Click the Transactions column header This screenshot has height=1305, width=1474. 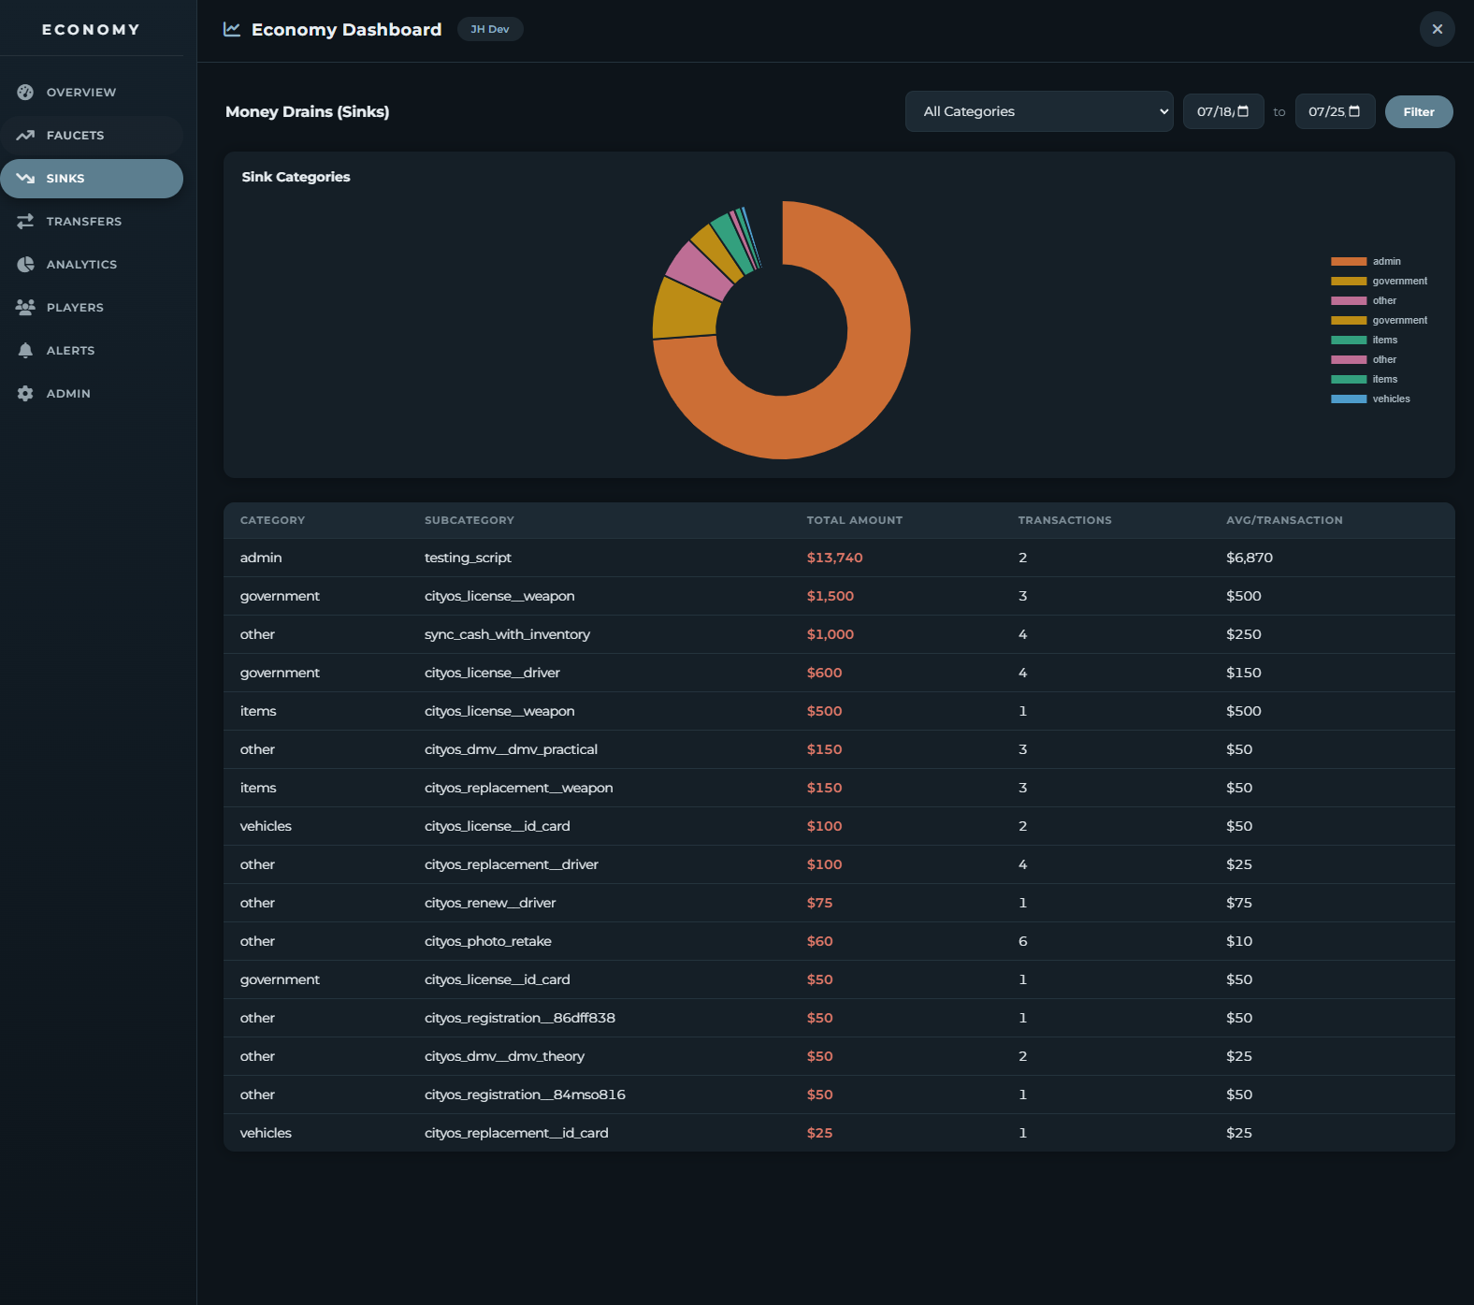(x=1065, y=520)
